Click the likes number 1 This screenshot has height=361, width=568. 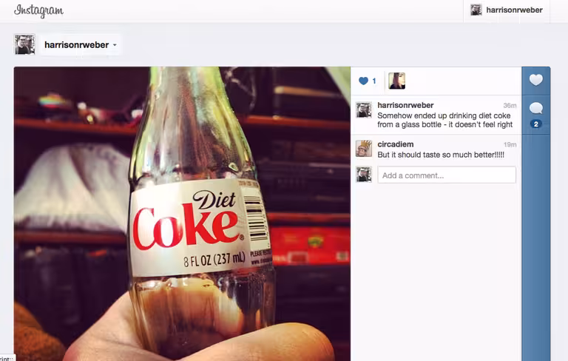tap(374, 81)
